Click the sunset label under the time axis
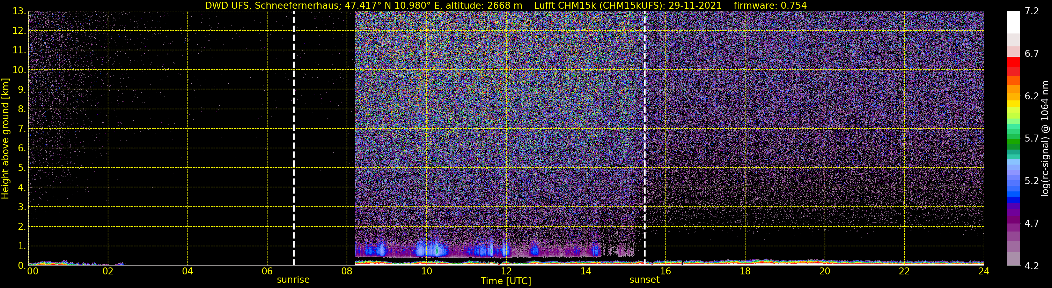The image size is (1052, 288). pyautogui.click(x=645, y=280)
